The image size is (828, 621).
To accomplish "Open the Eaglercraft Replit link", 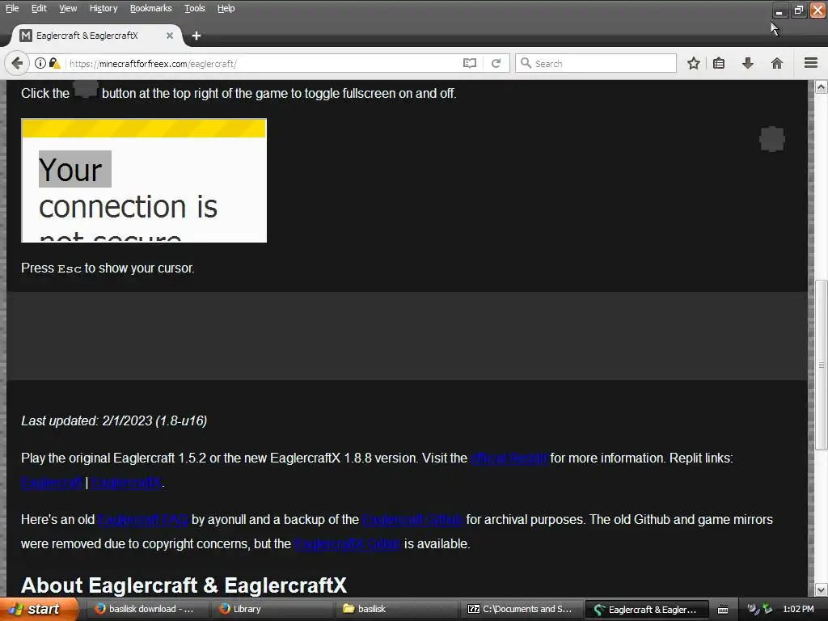I will (52, 482).
